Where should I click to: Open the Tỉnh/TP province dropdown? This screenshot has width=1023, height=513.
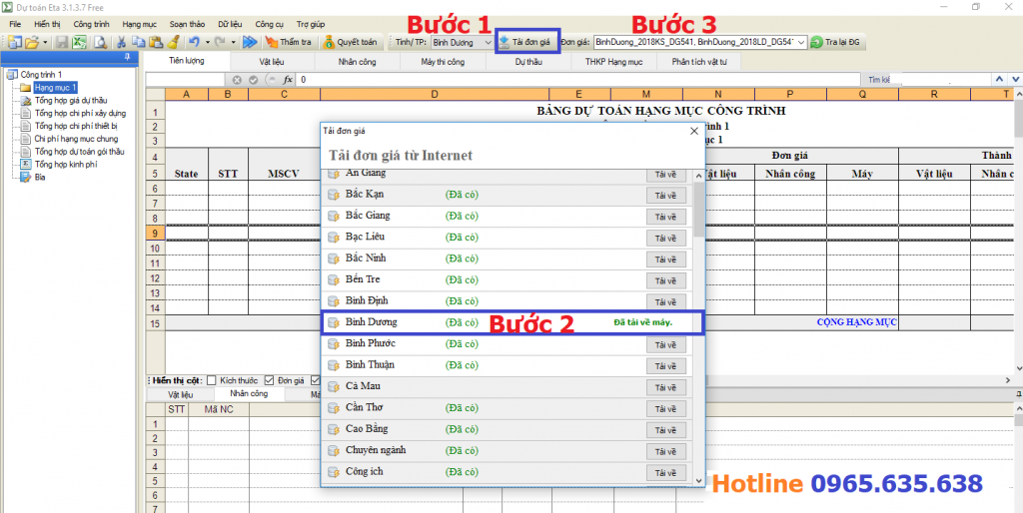488,42
